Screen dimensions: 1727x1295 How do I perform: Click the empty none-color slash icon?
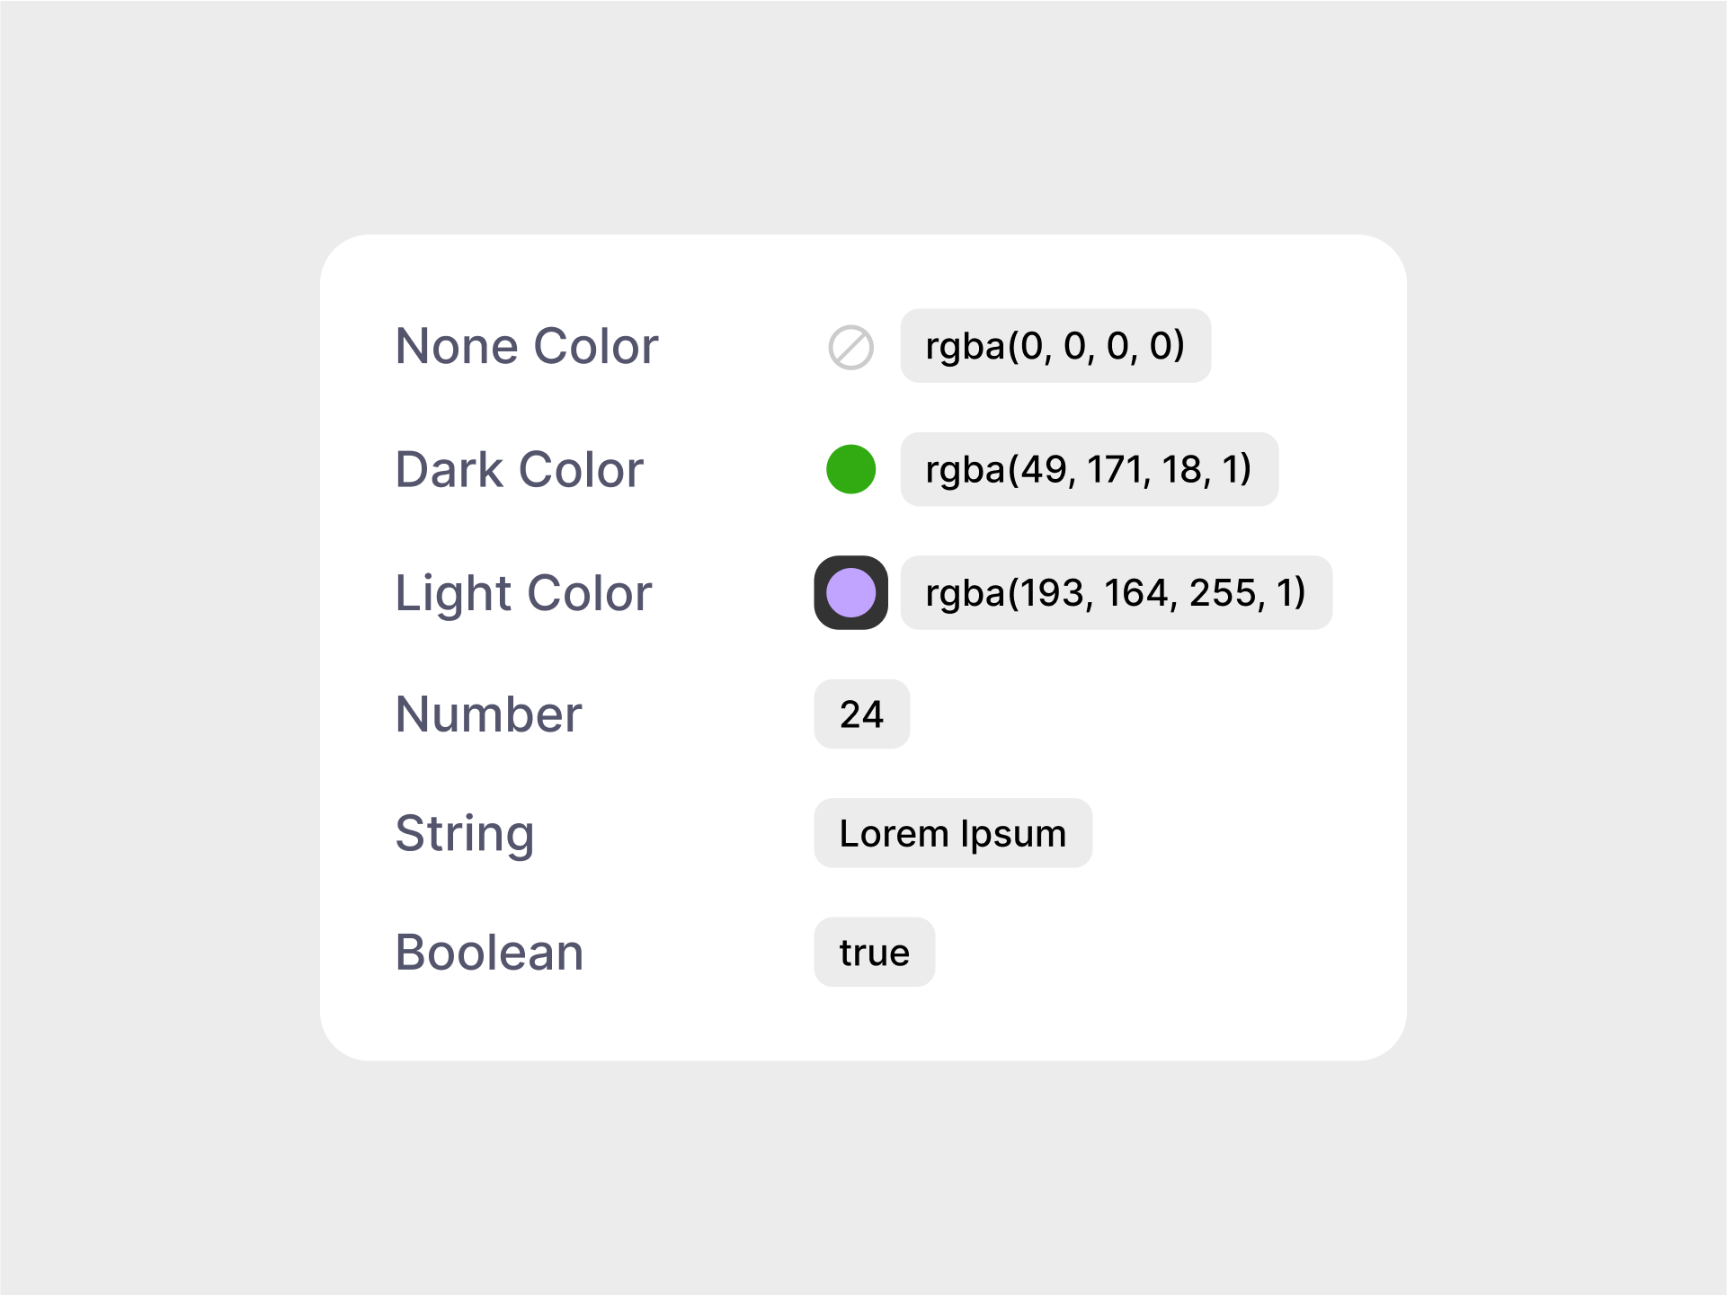pos(850,347)
